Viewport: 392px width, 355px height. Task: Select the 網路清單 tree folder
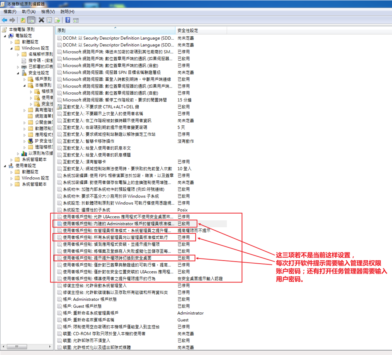click(x=40, y=116)
